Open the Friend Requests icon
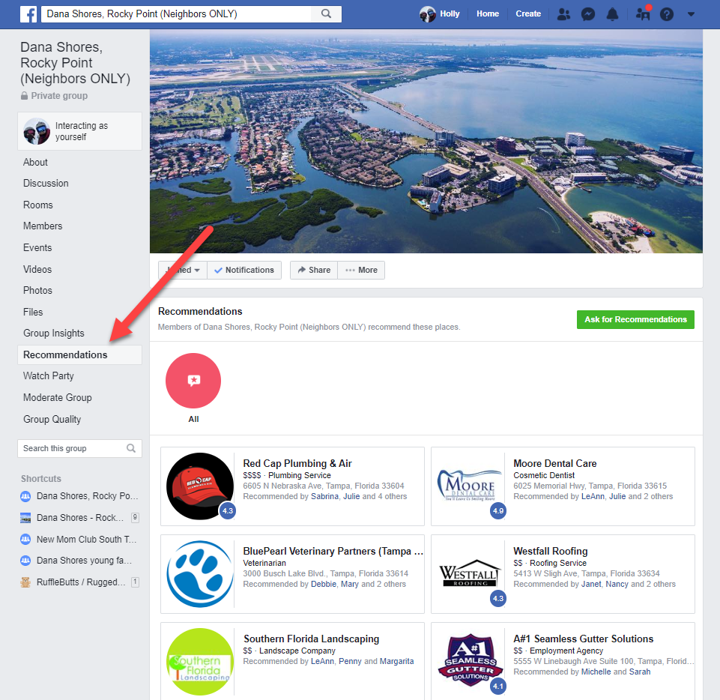720x700 pixels. coord(563,14)
